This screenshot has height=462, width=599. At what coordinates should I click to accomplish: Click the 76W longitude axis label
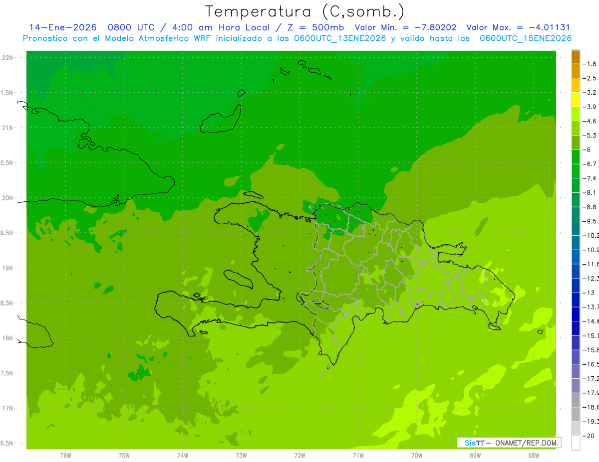pyautogui.click(x=65, y=455)
